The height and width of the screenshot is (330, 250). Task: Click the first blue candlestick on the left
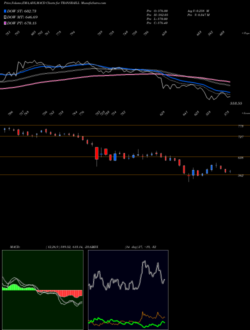coord(4,129)
